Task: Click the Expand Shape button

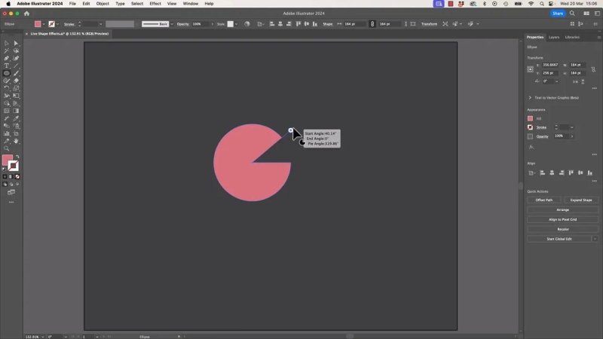Action: pyautogui.click(x=580, y=200)
